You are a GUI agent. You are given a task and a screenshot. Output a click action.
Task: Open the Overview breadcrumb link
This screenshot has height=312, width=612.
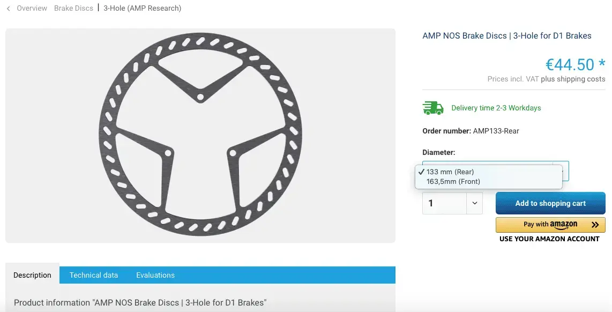(32, 8)
